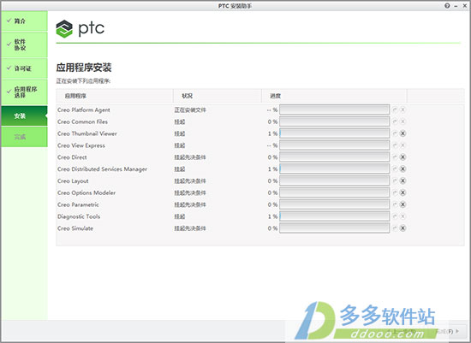The height and width of the screenshot is (343, 471).
Task: Go to the 许可证 step in sidebar
Action: (24, 68)
